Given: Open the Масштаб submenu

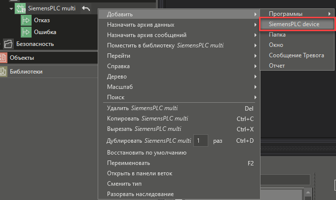Looking at the screenshot, I should pos(179,87).
